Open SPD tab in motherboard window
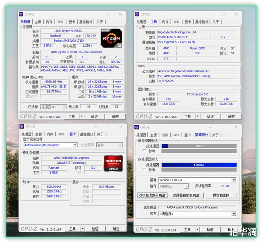This screenshot has height=243, width=262. tap(176, 22)
